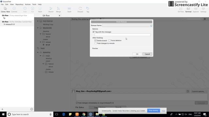Toggle the 'Tag with this message' checkbox

pyautogui.click(x=93, y=32)
